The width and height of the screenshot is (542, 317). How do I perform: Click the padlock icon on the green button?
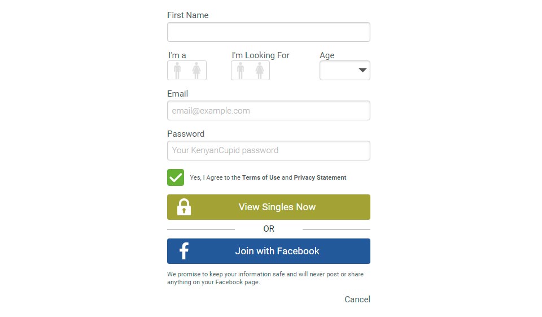[184, 207]
